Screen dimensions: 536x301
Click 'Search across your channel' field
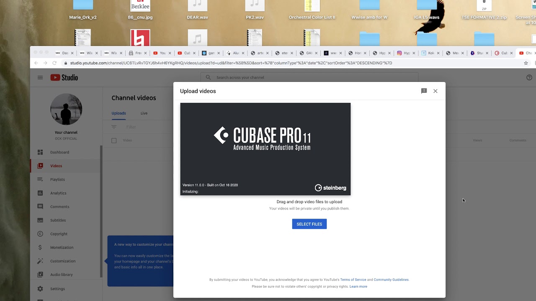pos(309,77)
